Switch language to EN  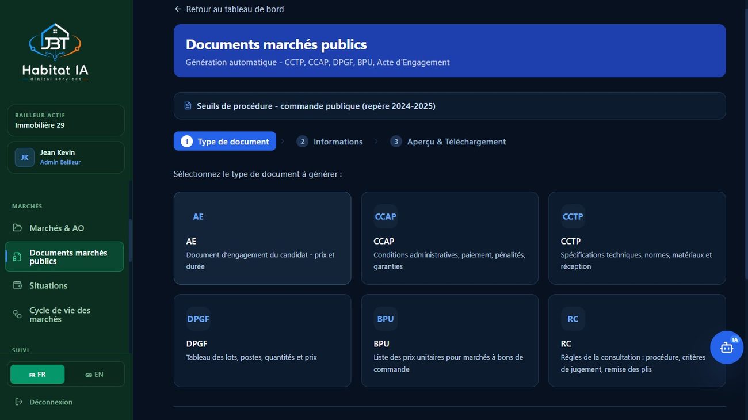click(x=94, y=374)
